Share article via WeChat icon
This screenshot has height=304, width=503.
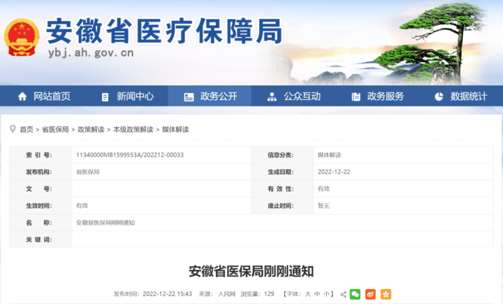point(355,294)
